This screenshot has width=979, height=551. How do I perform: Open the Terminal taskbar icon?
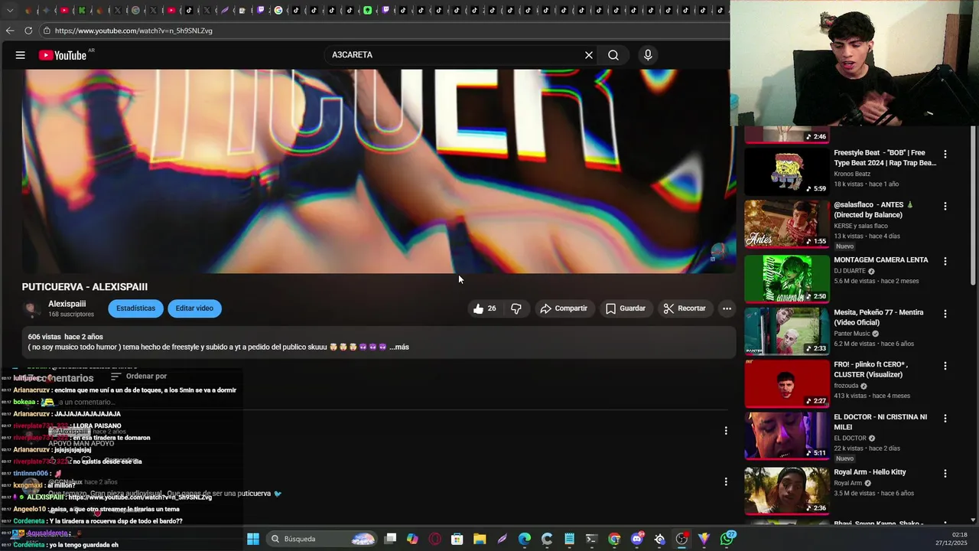point(591,539)
